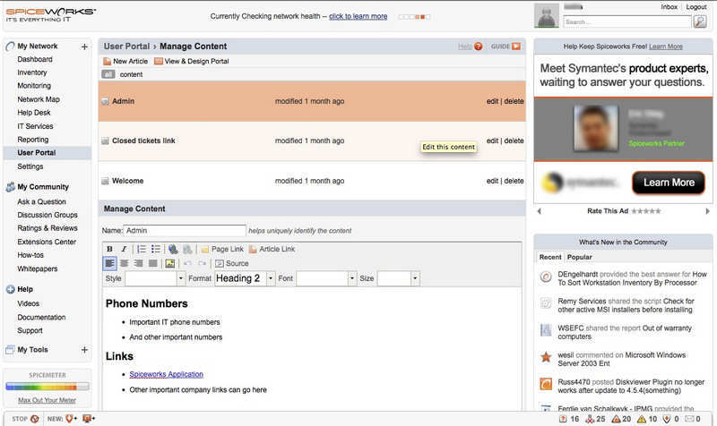
Task: Click the Guide play icon
Action: [515, 46]
